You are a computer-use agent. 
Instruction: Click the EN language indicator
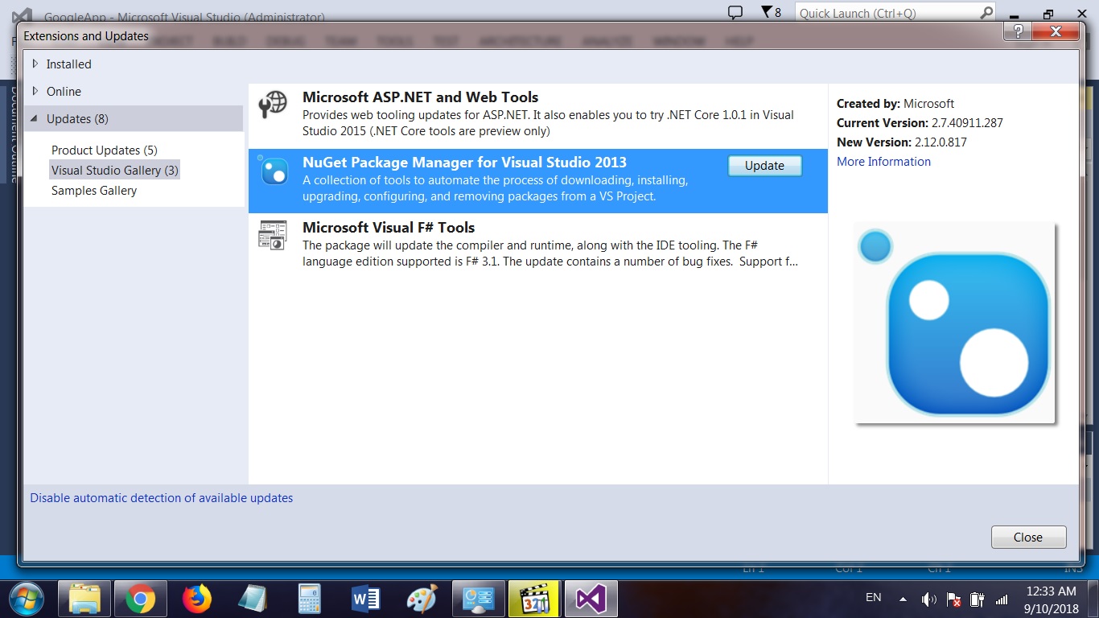[873, 598]
